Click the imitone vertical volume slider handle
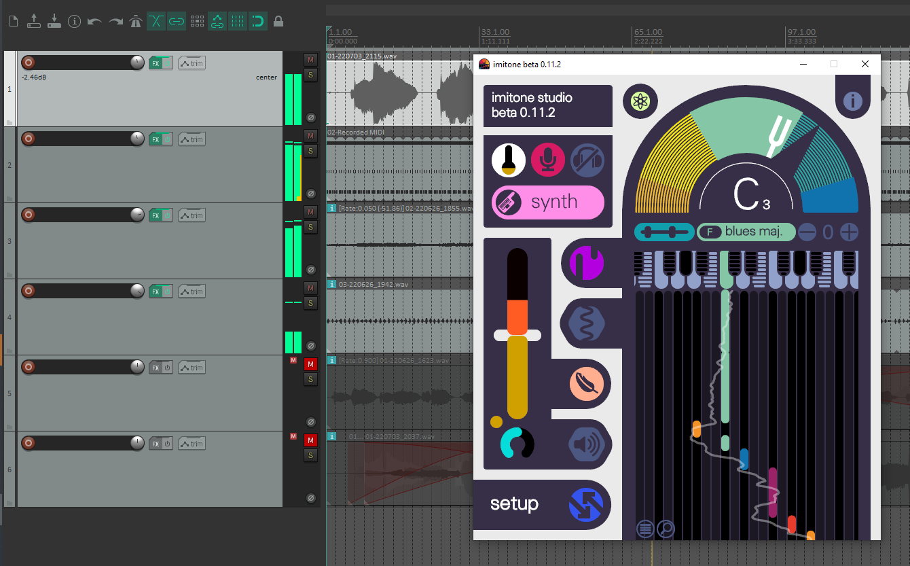The width and height of the screenshot is (910, 566). coord(517,335)
